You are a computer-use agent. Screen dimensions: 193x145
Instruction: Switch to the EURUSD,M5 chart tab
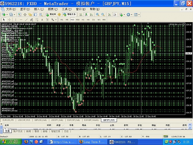point(8,120)
